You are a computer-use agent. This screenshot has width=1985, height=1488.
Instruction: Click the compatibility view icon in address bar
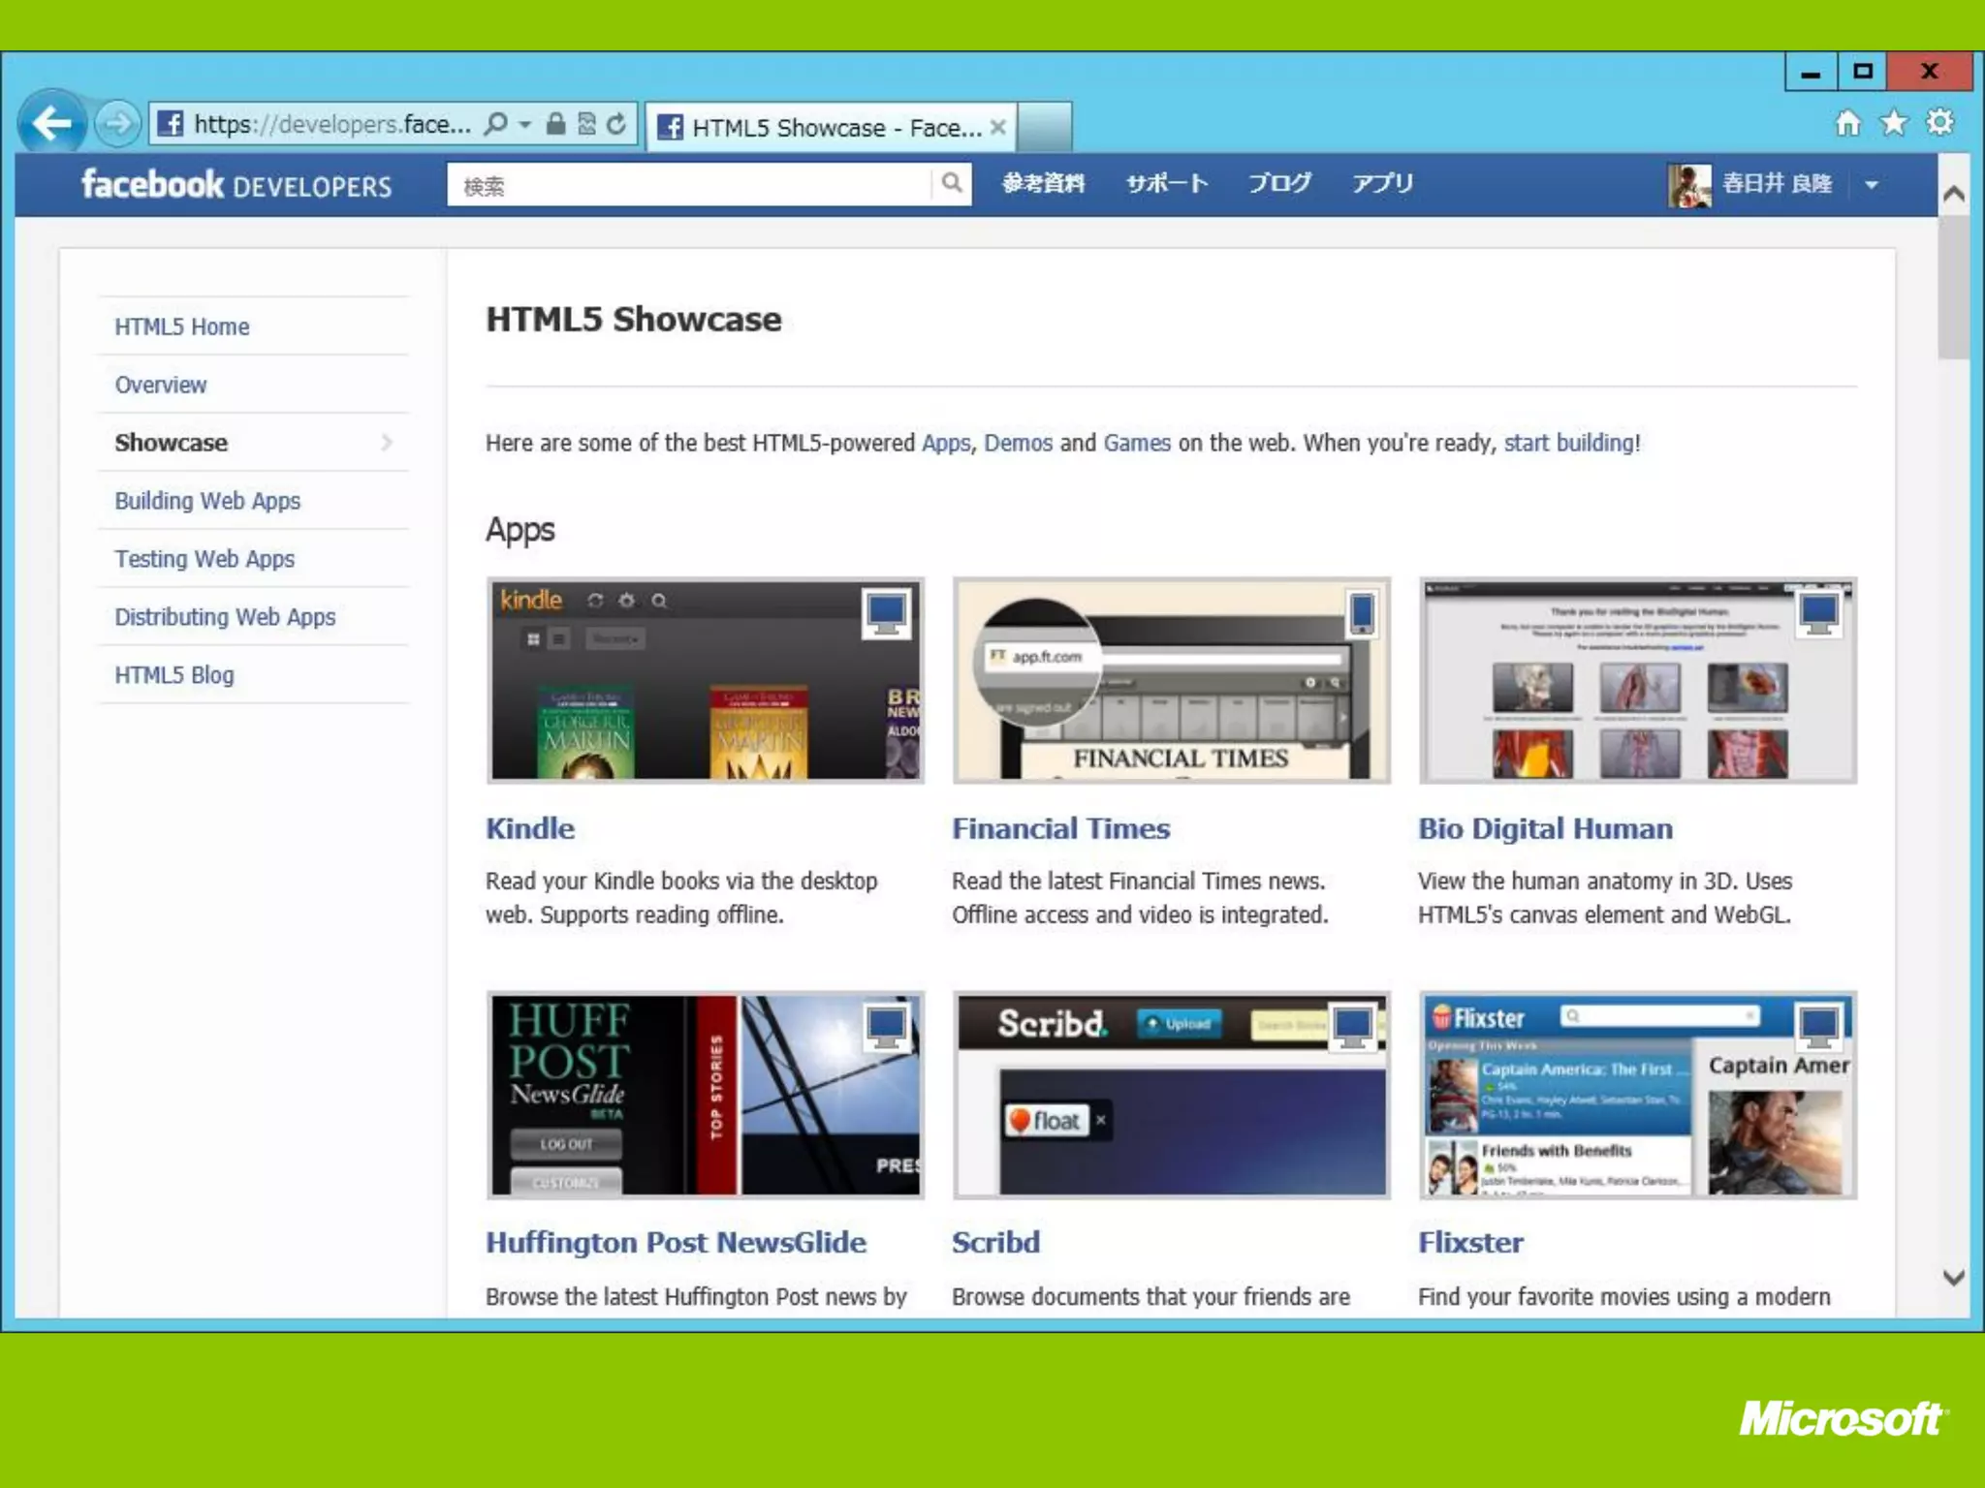coord(586,124)
